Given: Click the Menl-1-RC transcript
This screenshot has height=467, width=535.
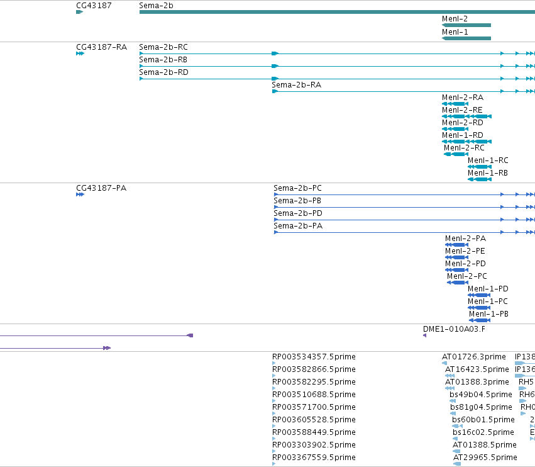Looking at the screenshot, I should point(480,167).
